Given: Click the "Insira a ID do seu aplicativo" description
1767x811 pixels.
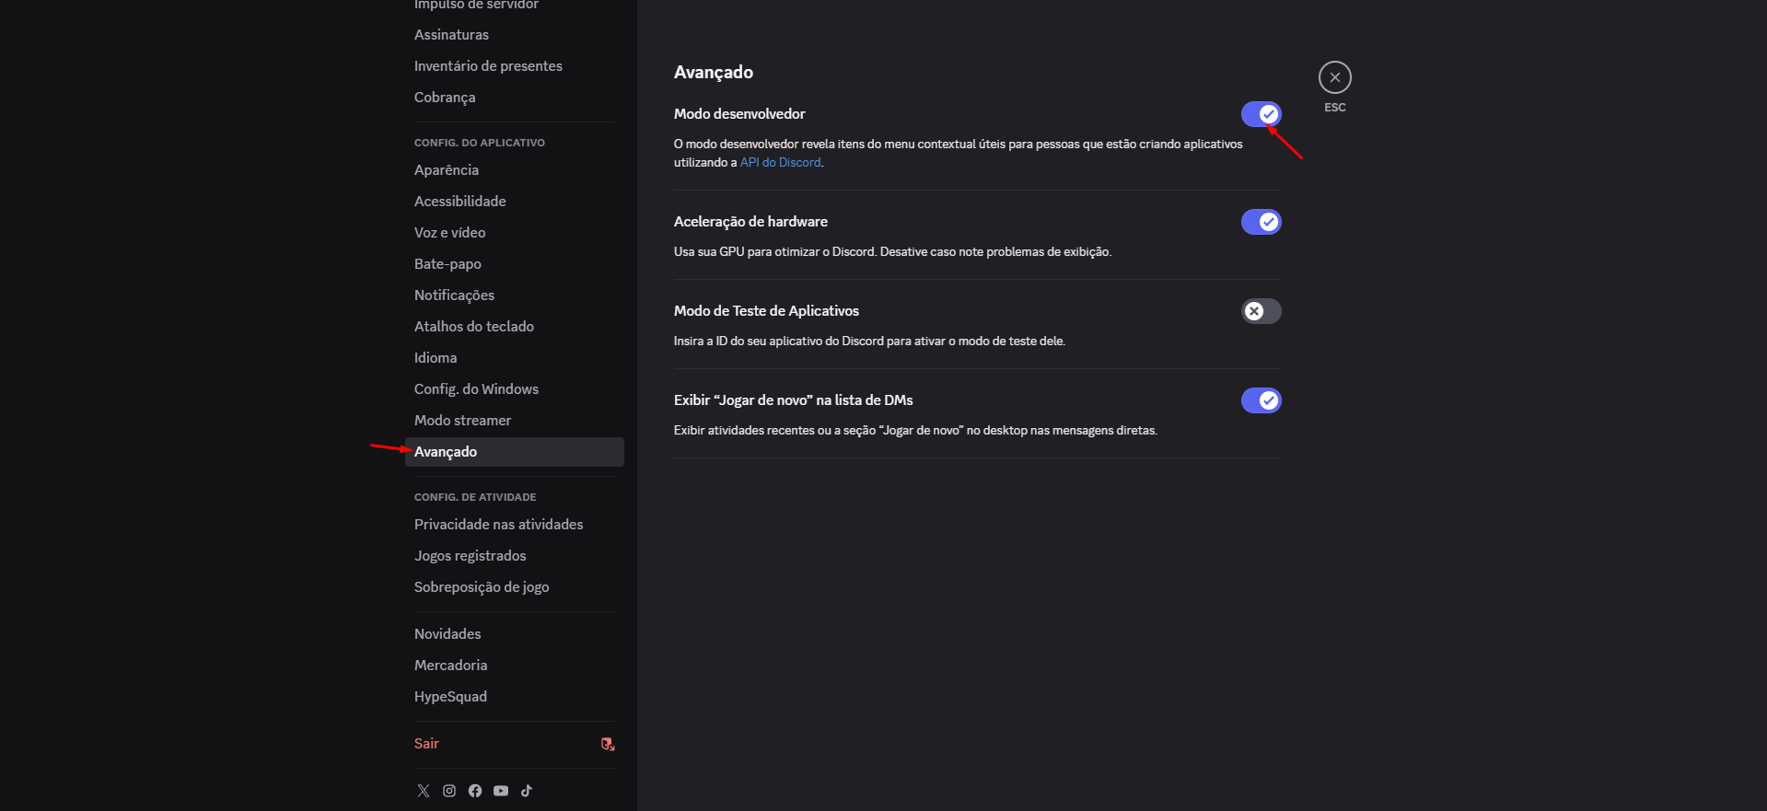Looking at the screenshot, I should click(x=869, y=342).
